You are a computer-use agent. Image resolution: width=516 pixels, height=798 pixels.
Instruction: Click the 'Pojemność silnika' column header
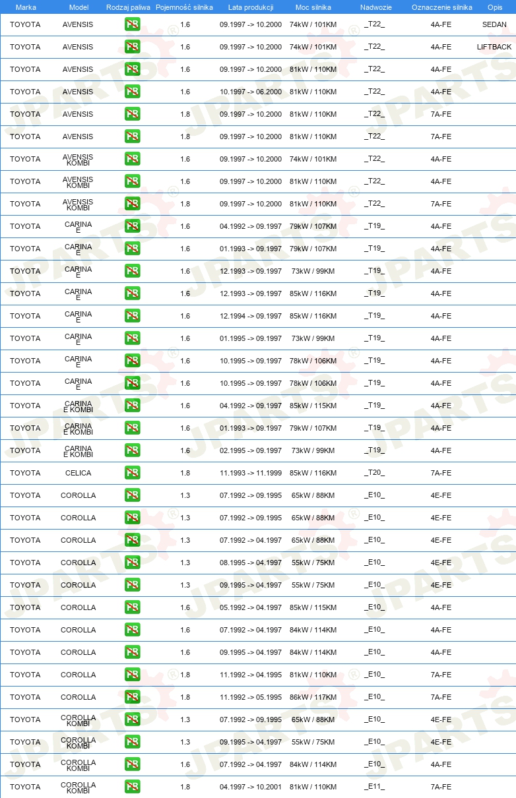tap(185, 7)
